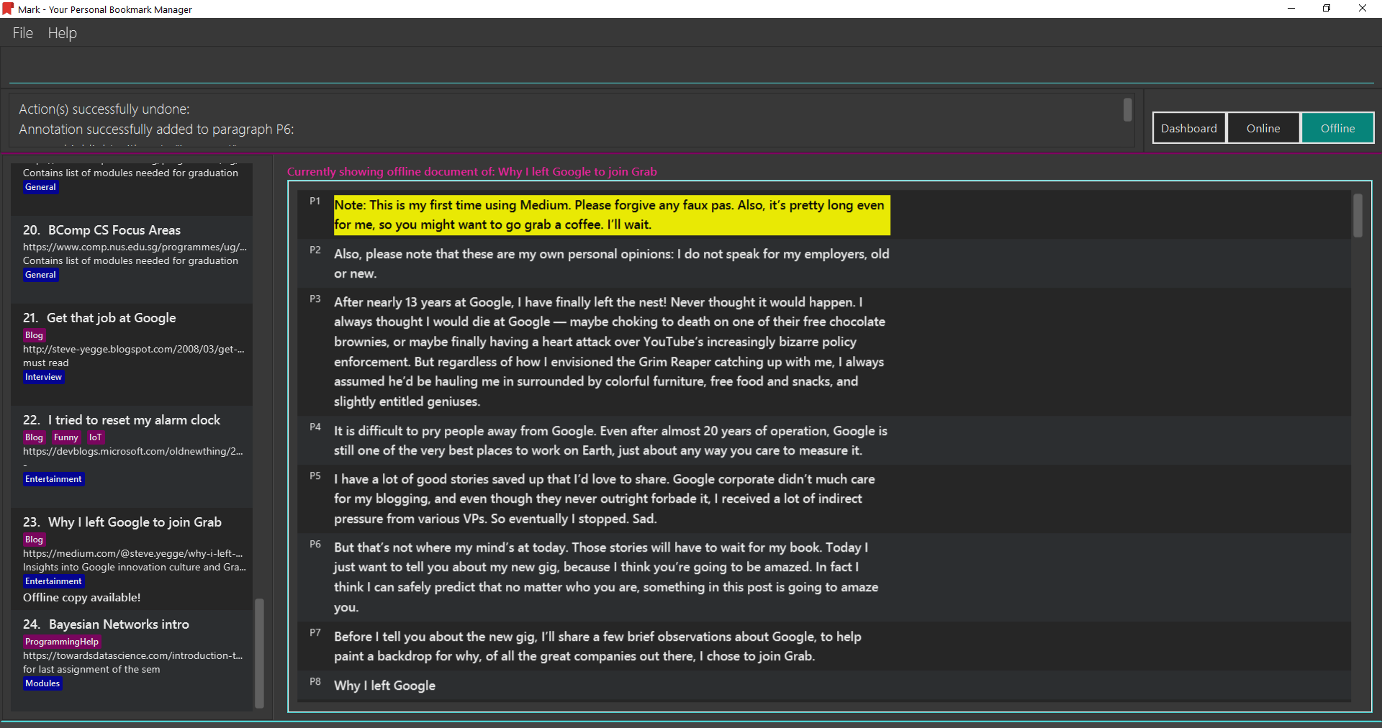1382x728 pixels.
Task: Click the Blog tag on bookmark 22
Action: [x=34, y=437]
